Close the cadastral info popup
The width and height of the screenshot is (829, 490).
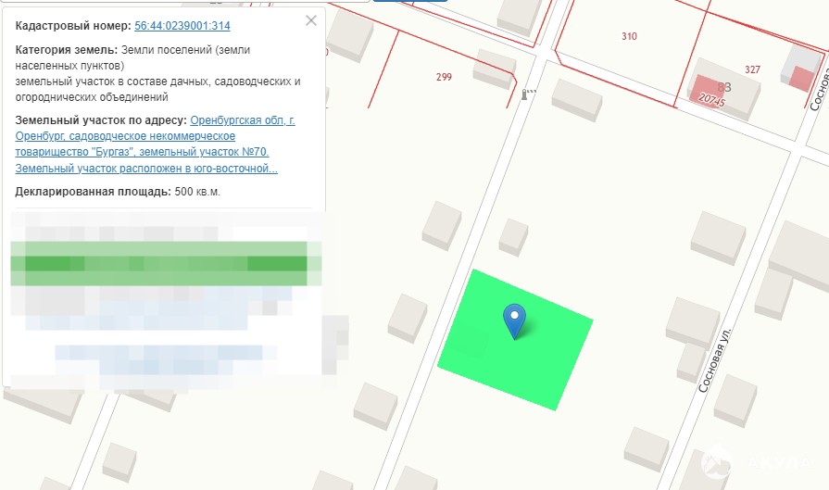pyautogui.click(x=310, y=20)
